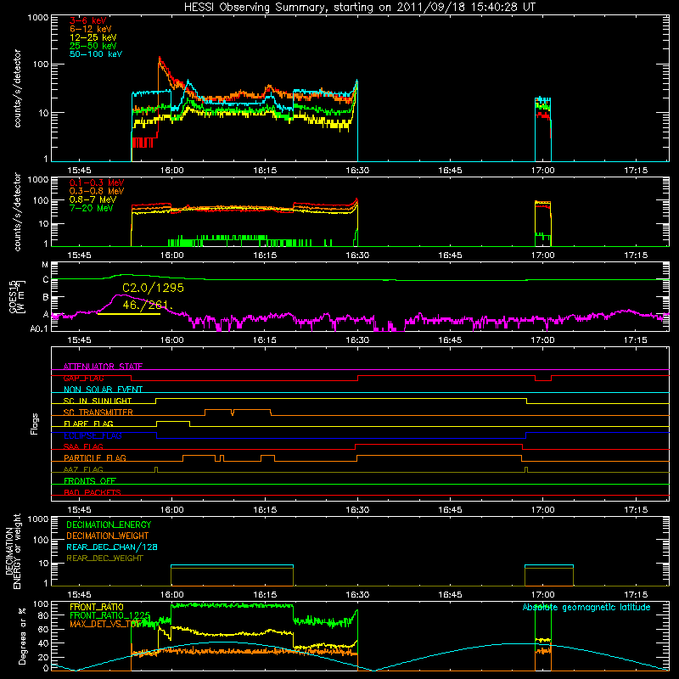679x679 pixels.
Task: Click the DECIMATION_WEIGHT legend entry
Action: pos(108,536)
